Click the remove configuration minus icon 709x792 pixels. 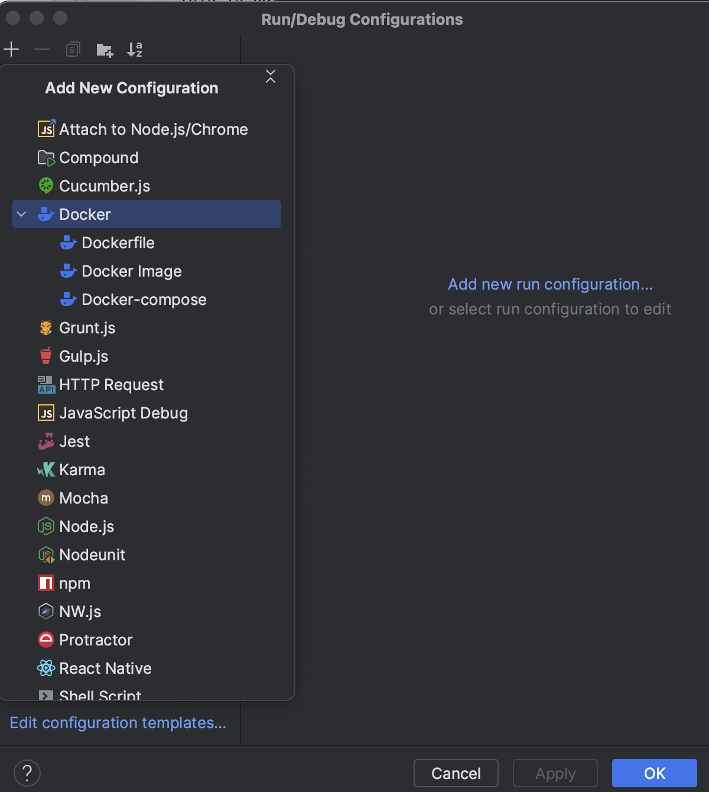coord(42,49)
